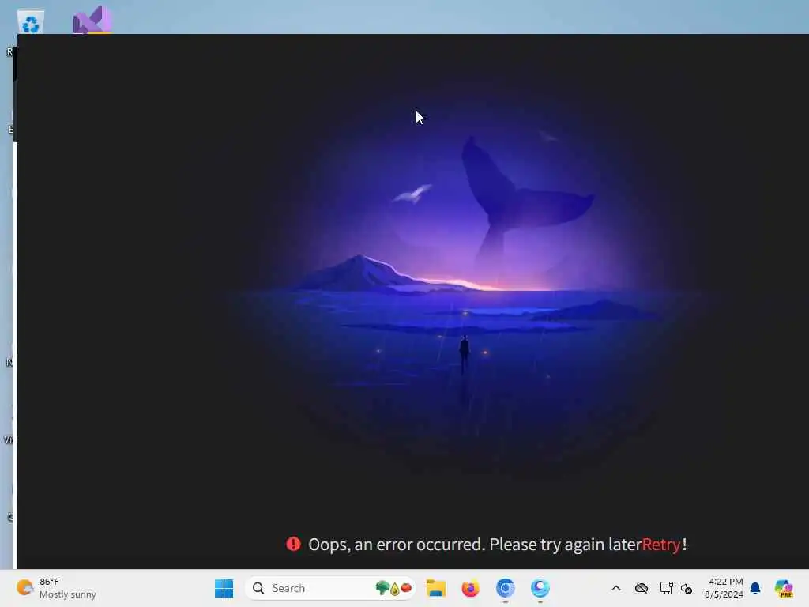This screenshot has height=607, width=809.
Task: Open File Explorer from the taskbar
Action: [x=436, y=588]
